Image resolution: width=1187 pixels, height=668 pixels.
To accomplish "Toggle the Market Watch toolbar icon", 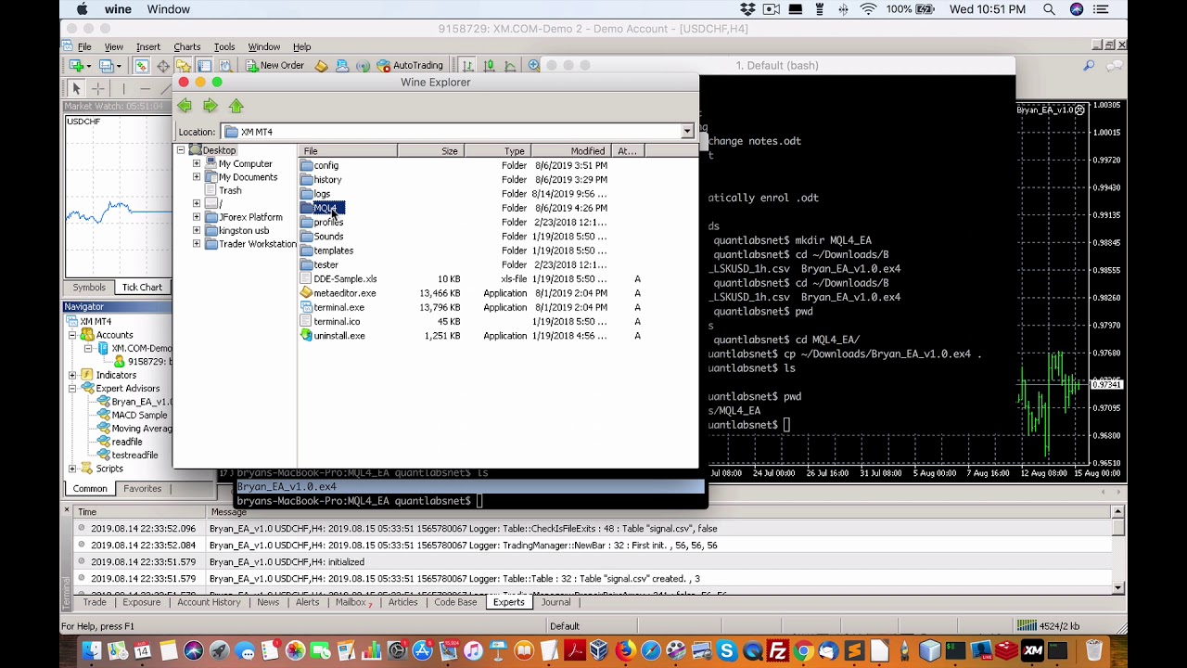I will 141,66.
